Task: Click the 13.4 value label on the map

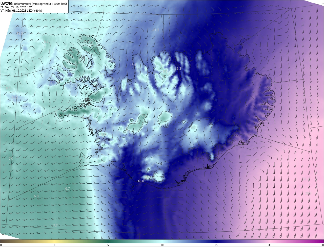Action: (x=133, y=65)
